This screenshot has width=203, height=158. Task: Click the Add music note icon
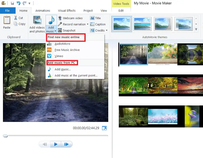click(51, 20)
